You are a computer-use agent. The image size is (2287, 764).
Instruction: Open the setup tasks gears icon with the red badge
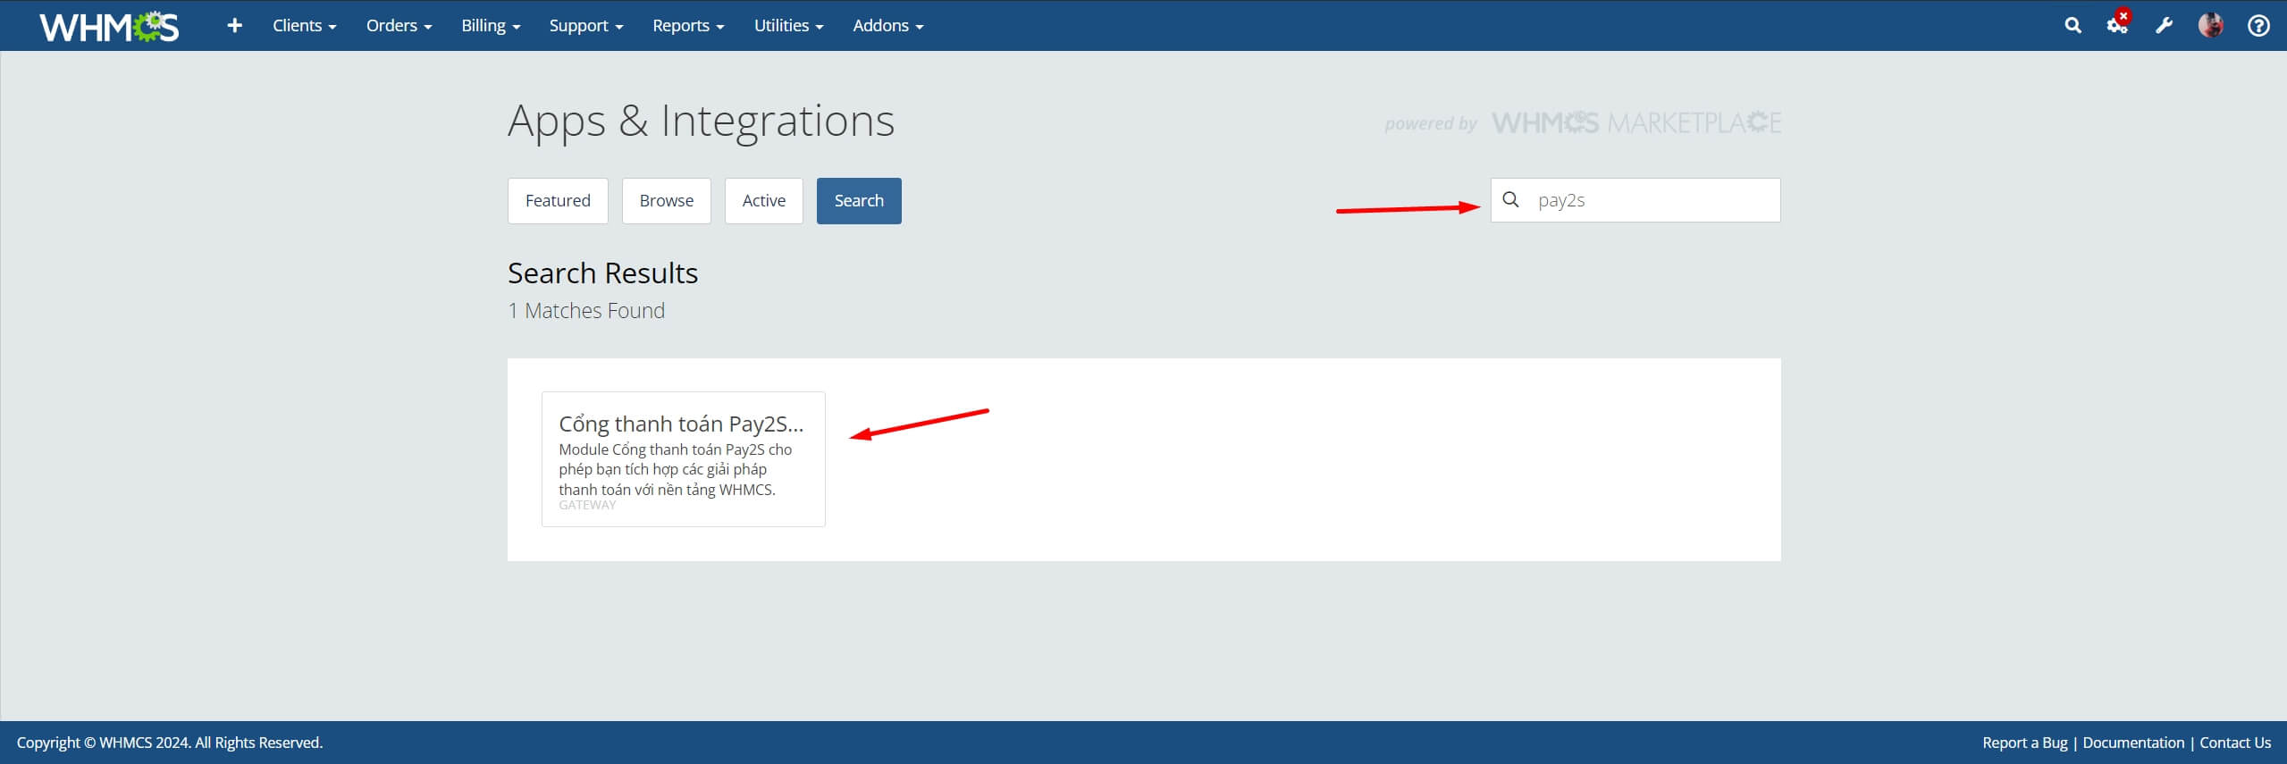[2117, 23]
